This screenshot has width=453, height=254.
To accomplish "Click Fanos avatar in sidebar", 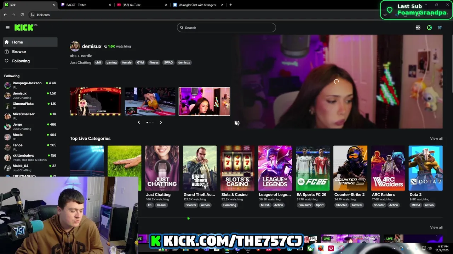I will click(x=7, y=147).
